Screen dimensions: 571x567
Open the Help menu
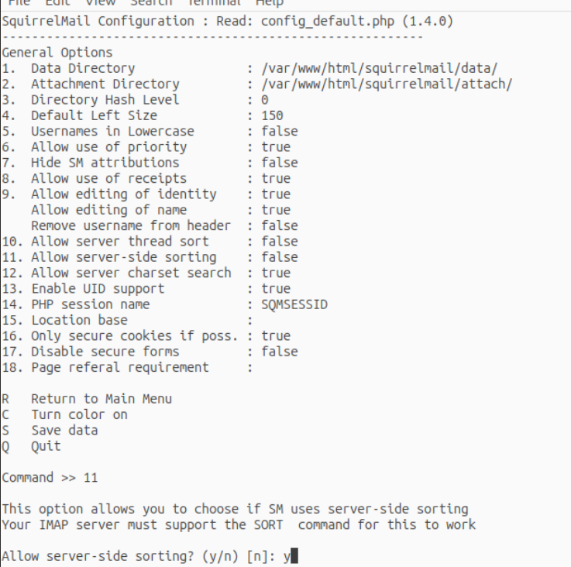click(x=270, y=3)
